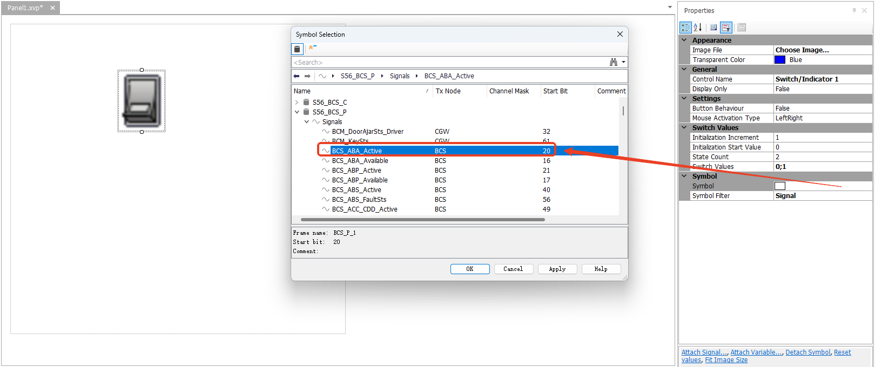The height and width of the screenshot is (367, 875).
Task: Click Choose Image... value field
Action: [823, 50]
